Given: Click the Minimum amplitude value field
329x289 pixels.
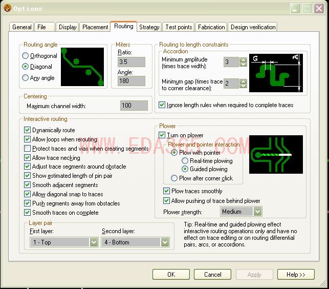Looking at the screenshot, I should pyautogui.click(x=231, y=62).
